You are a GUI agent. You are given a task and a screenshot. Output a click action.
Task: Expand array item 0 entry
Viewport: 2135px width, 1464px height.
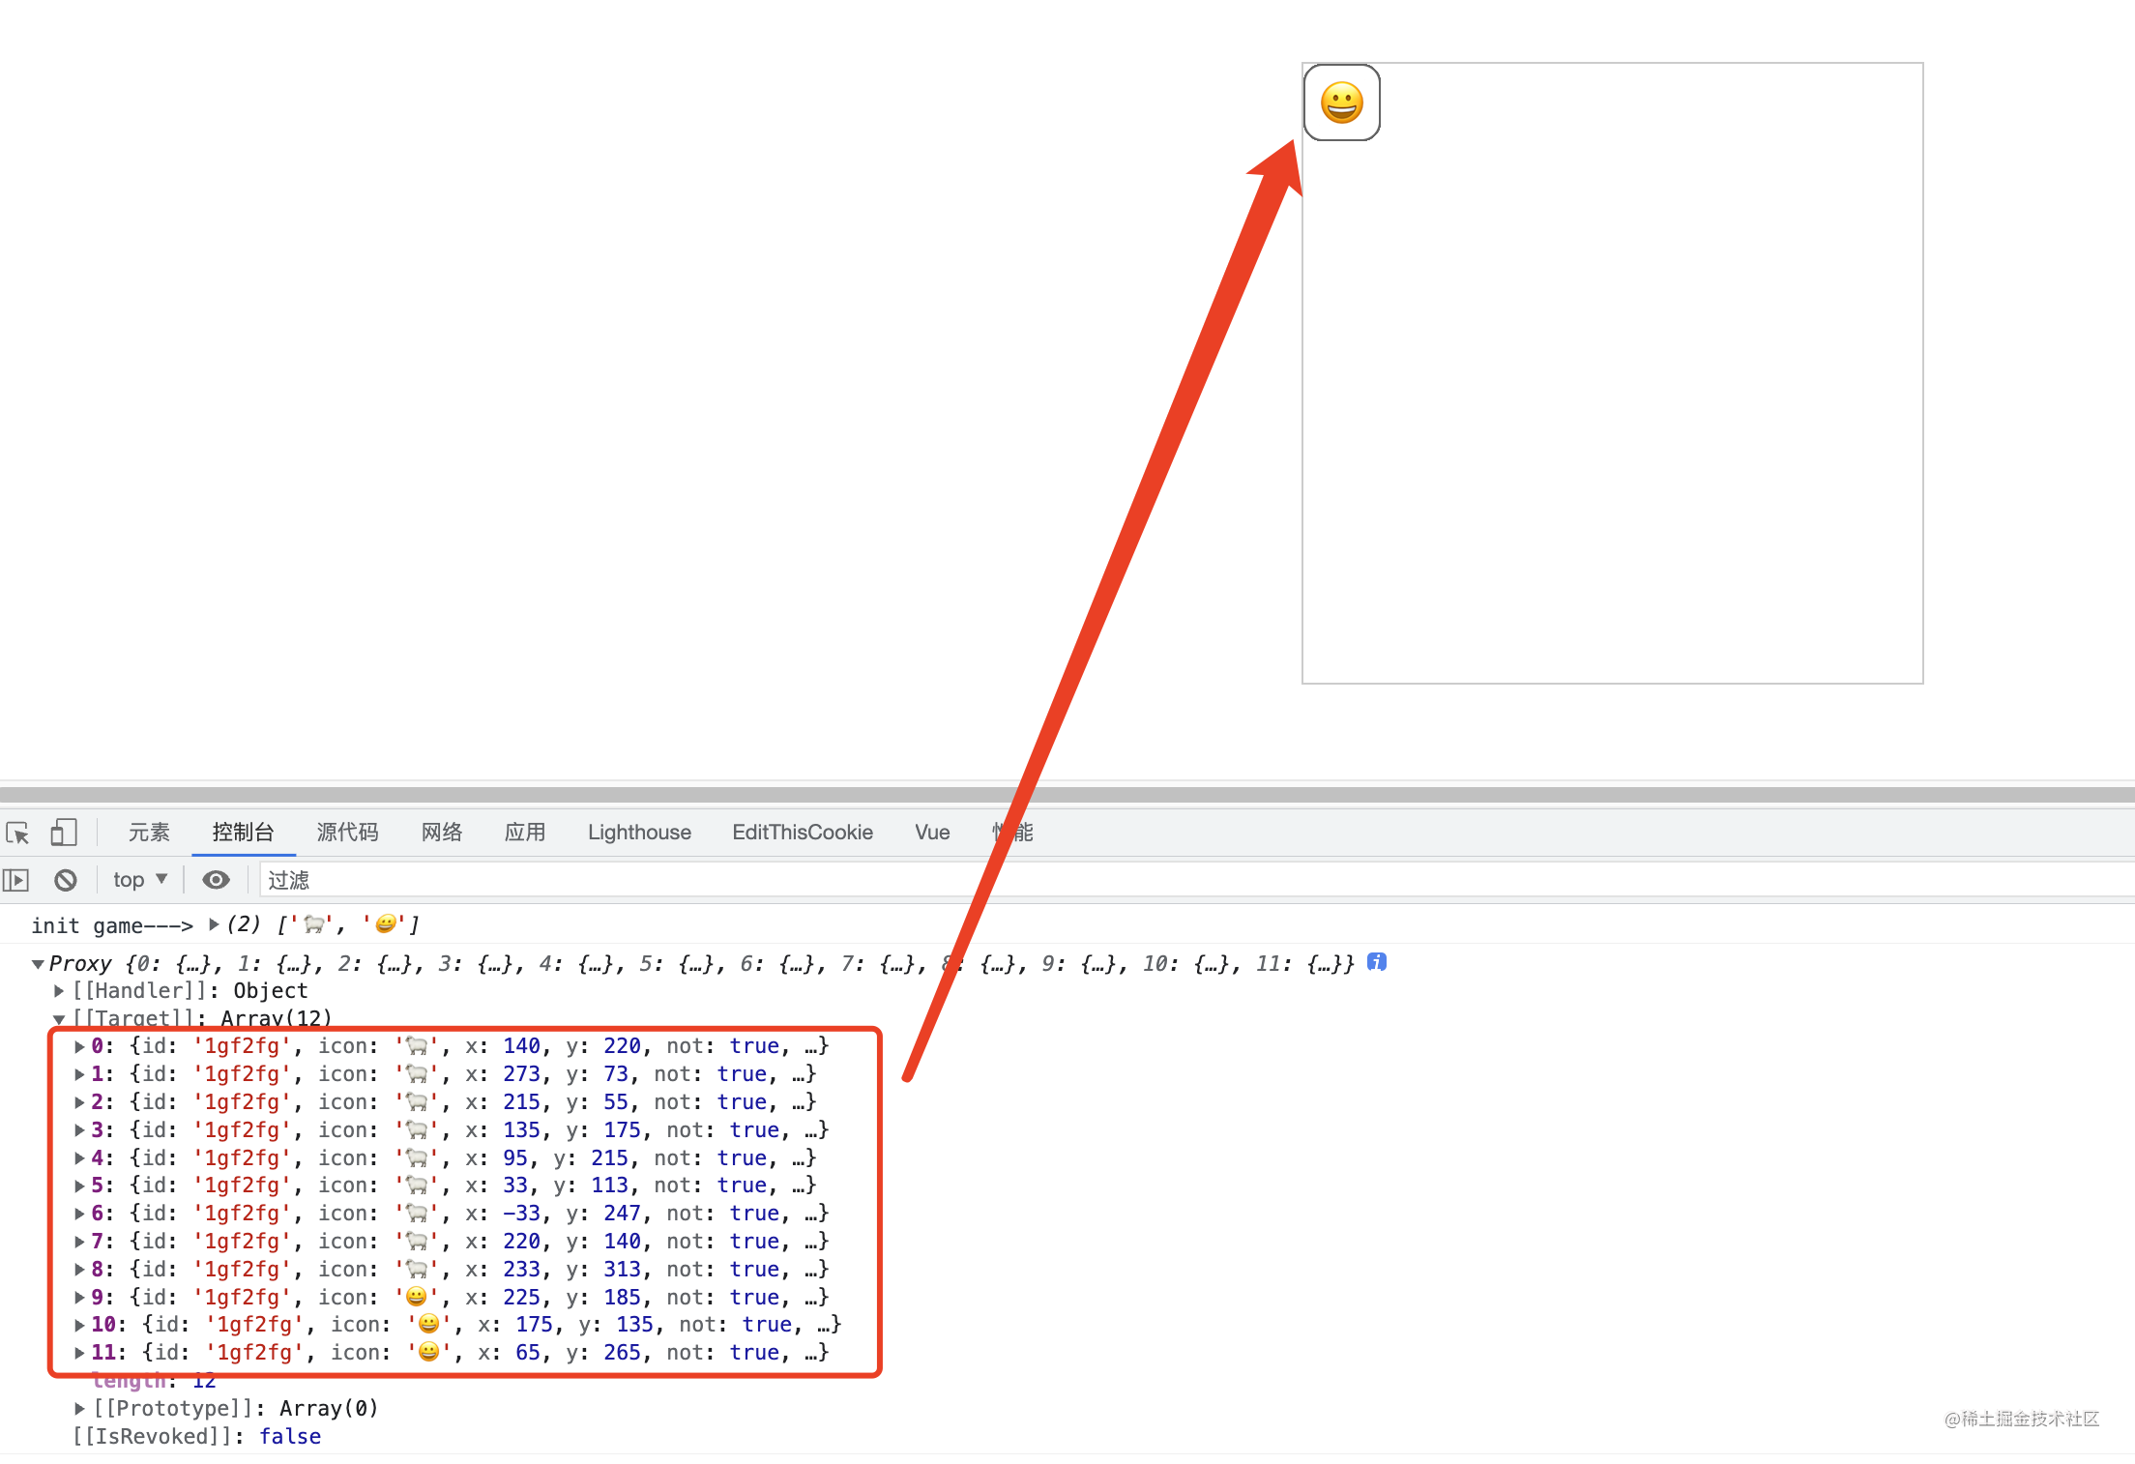[79, 1046]
